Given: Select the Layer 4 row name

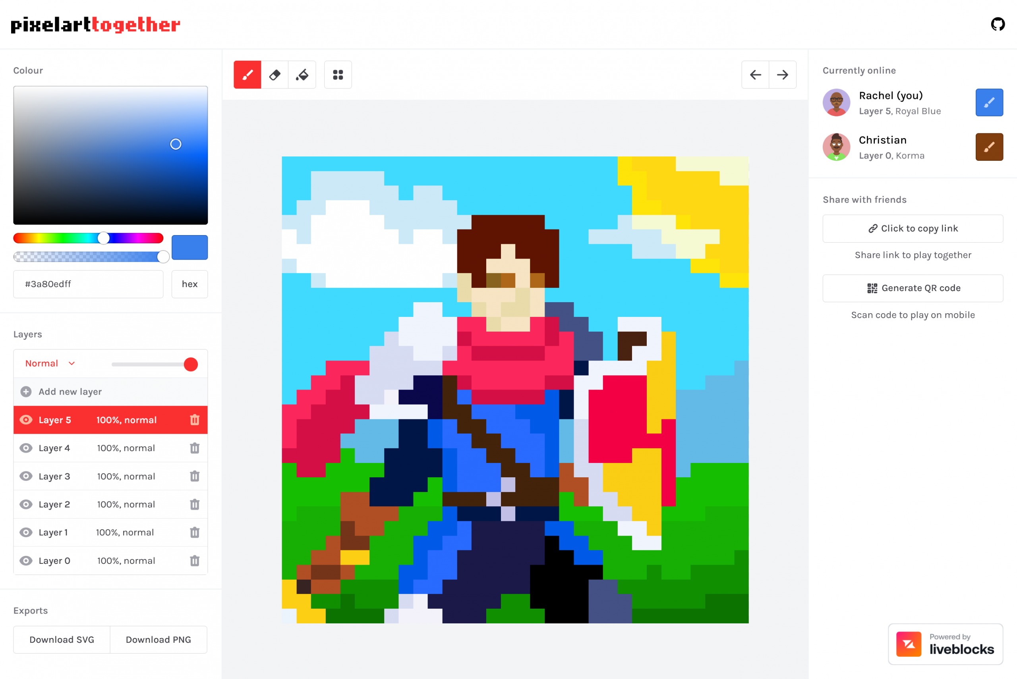Looking at the screenshot, I should pos(54,448).
